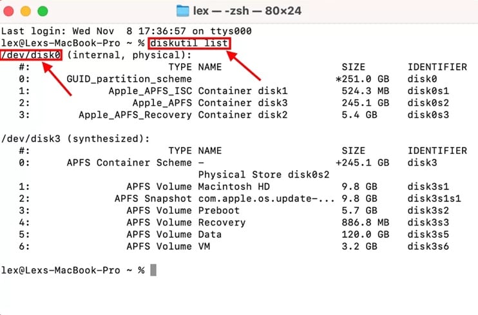
Task: Click '(internal, physical):' text
Action: 129,55
